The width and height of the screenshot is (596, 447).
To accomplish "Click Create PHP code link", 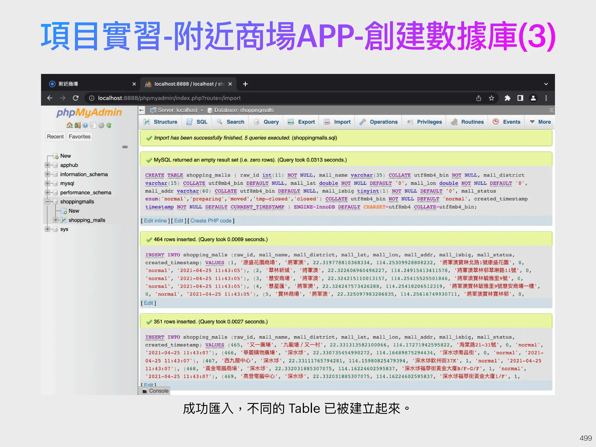I will tap(211, 221).
